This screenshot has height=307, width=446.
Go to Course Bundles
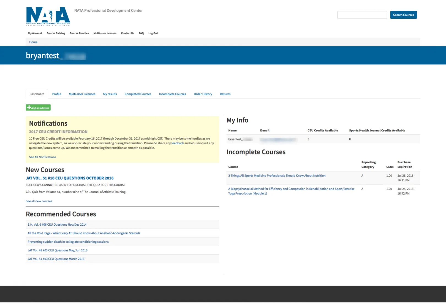[79, 33]
